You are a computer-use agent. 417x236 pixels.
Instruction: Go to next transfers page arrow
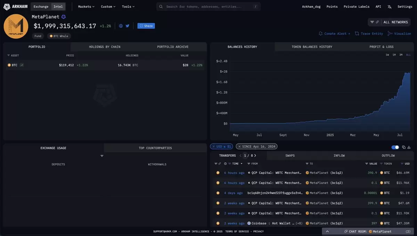[255, 156]
